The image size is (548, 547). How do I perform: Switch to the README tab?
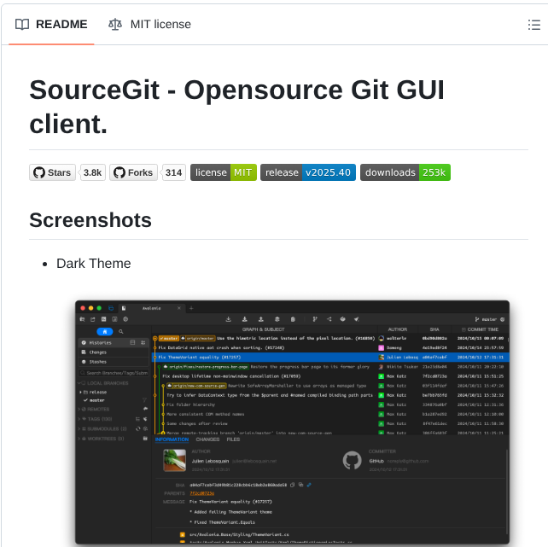(x=51, y=25)
